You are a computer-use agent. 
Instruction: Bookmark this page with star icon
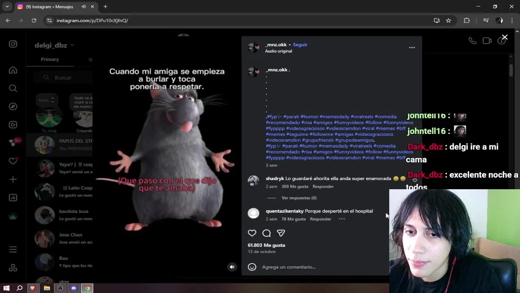pyautogui.click(x=449, y=20)
